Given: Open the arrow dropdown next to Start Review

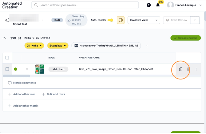Looking at the screenshot, I should point(195,20).
